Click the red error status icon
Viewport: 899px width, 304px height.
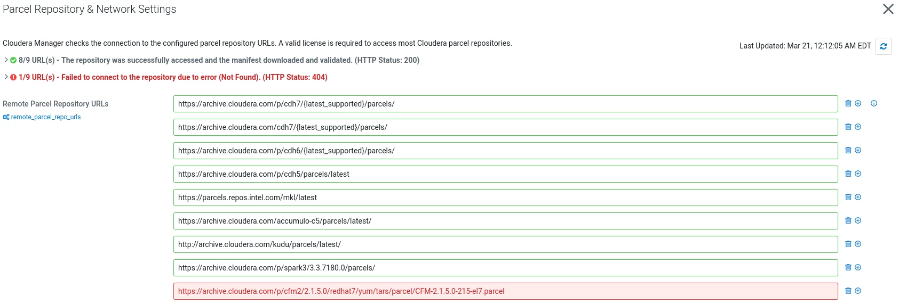point(13,77)
